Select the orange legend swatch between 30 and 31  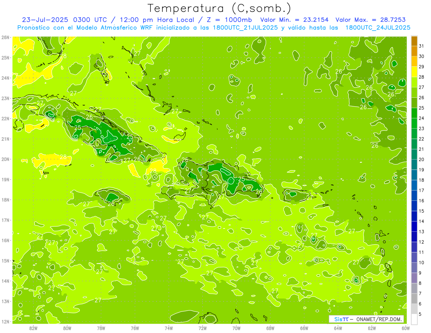(414, 51)
